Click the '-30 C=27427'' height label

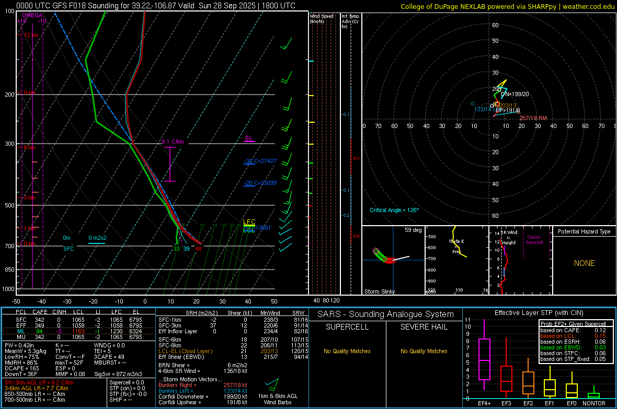pos(260,161)
